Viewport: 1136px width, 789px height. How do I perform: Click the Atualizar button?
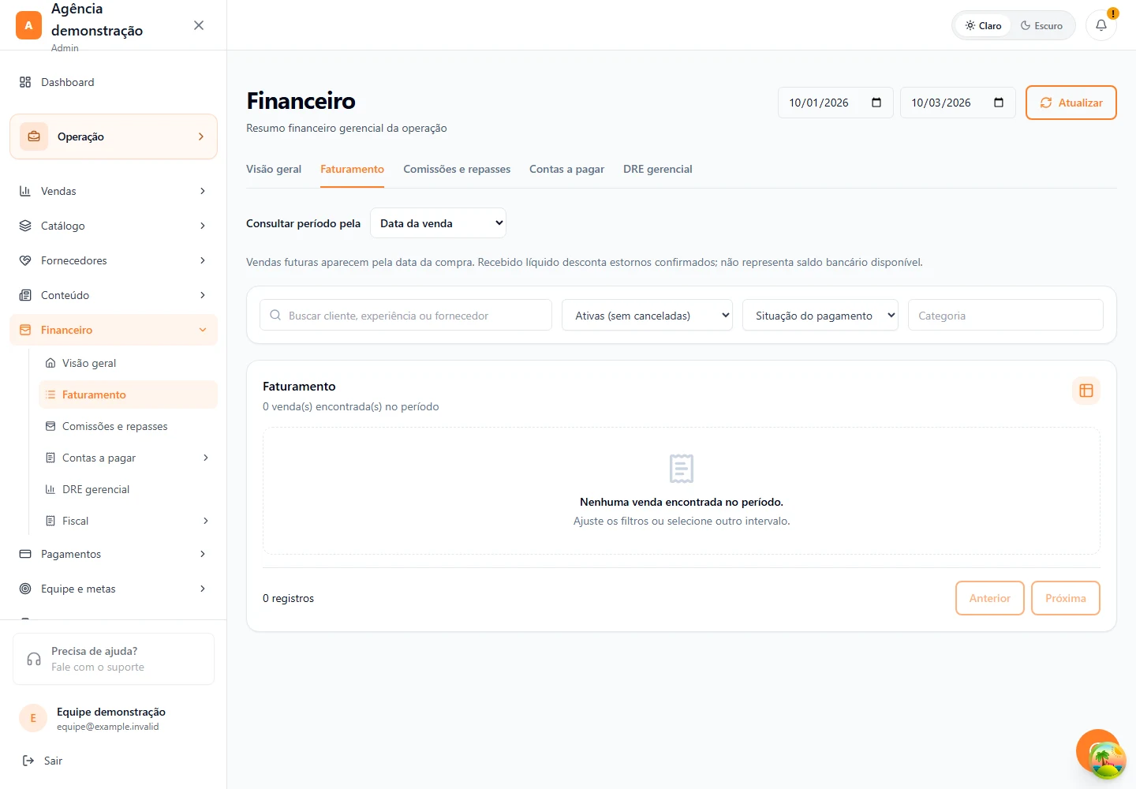coord(1071,103)
